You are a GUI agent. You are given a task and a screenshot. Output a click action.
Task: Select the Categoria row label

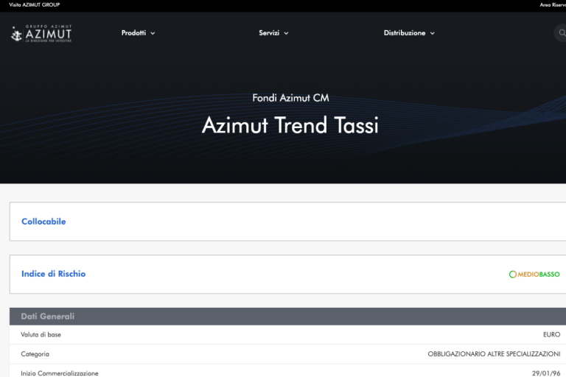(x=35, y=354)
